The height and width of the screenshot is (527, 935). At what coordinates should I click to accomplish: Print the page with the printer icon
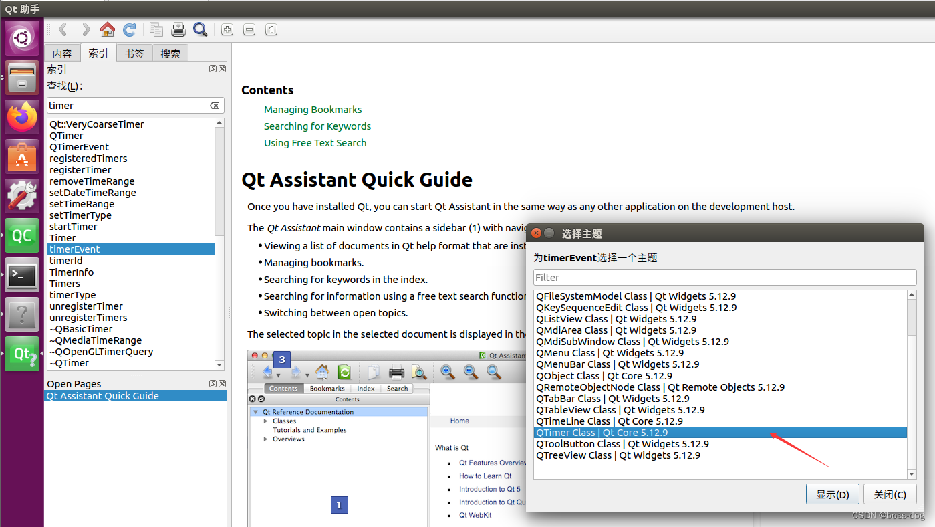click(178, 29)
